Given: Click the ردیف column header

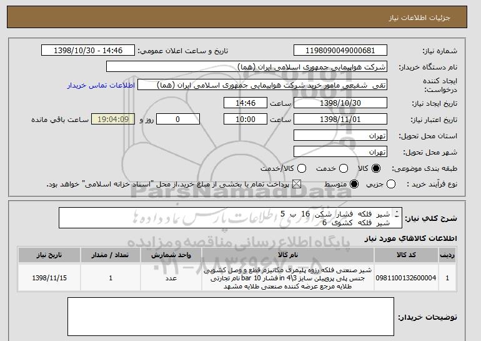Looking at the screenshot, I should (x=447, y=255).
